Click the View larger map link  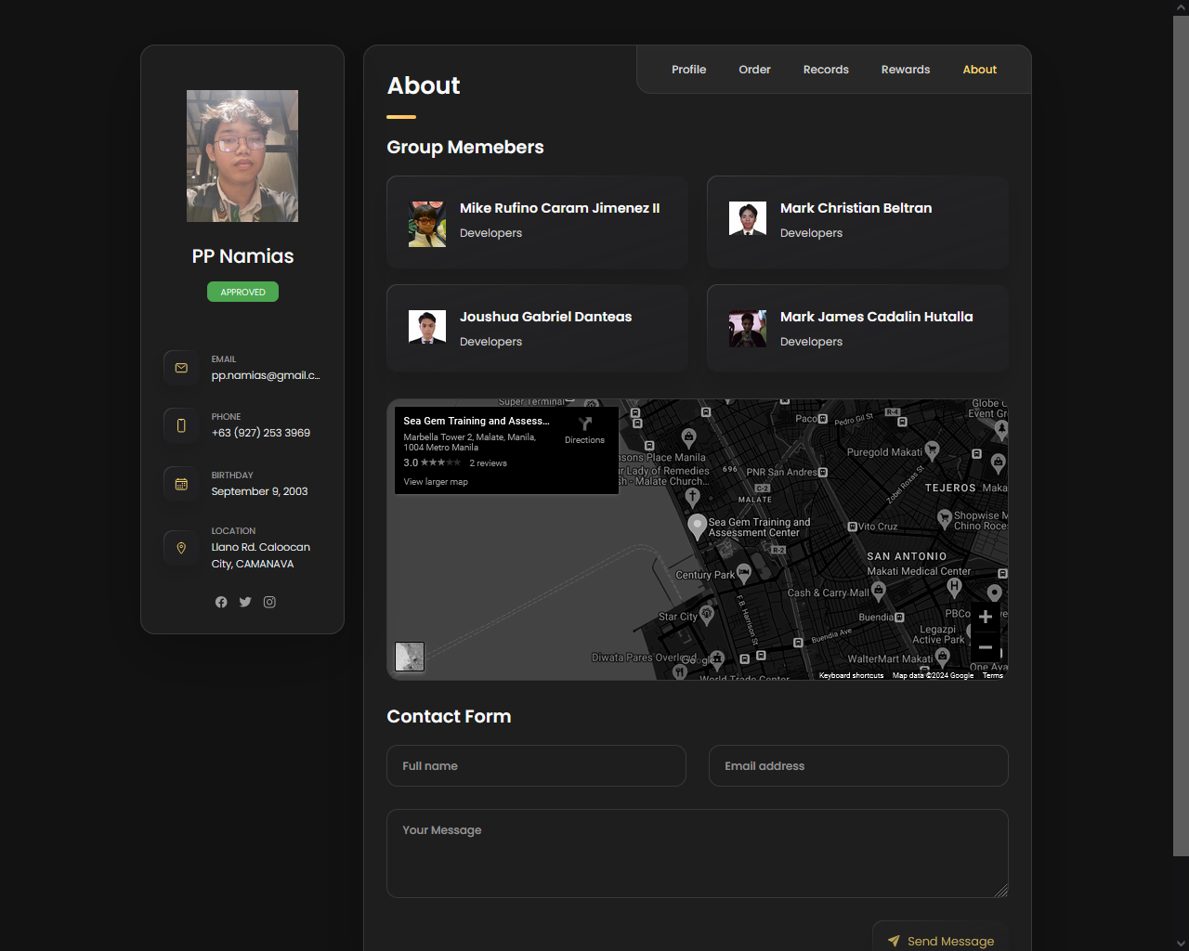(436, 482)
